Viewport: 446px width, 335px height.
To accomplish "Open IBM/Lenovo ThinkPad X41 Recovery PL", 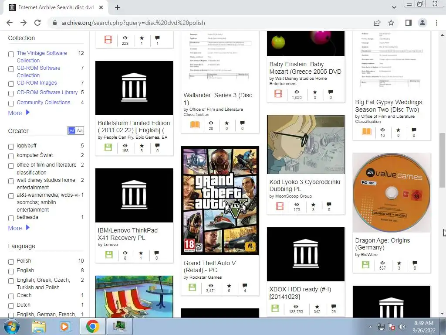I will [128, 234].
